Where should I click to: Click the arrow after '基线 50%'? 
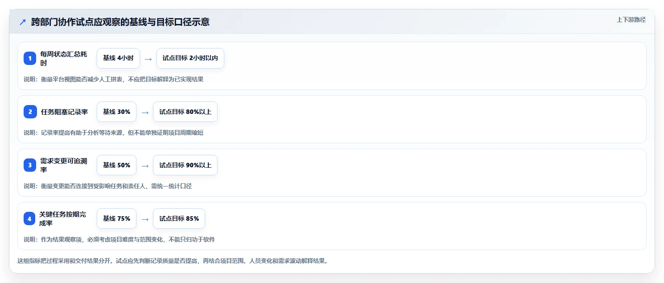pos(145,166)
